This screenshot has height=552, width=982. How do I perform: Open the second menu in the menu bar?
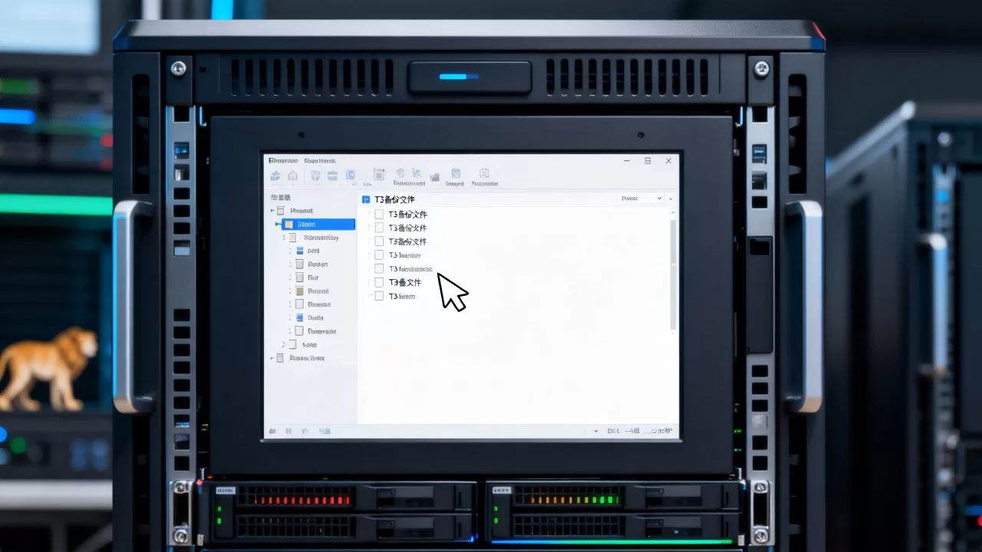tap(320, 161)
